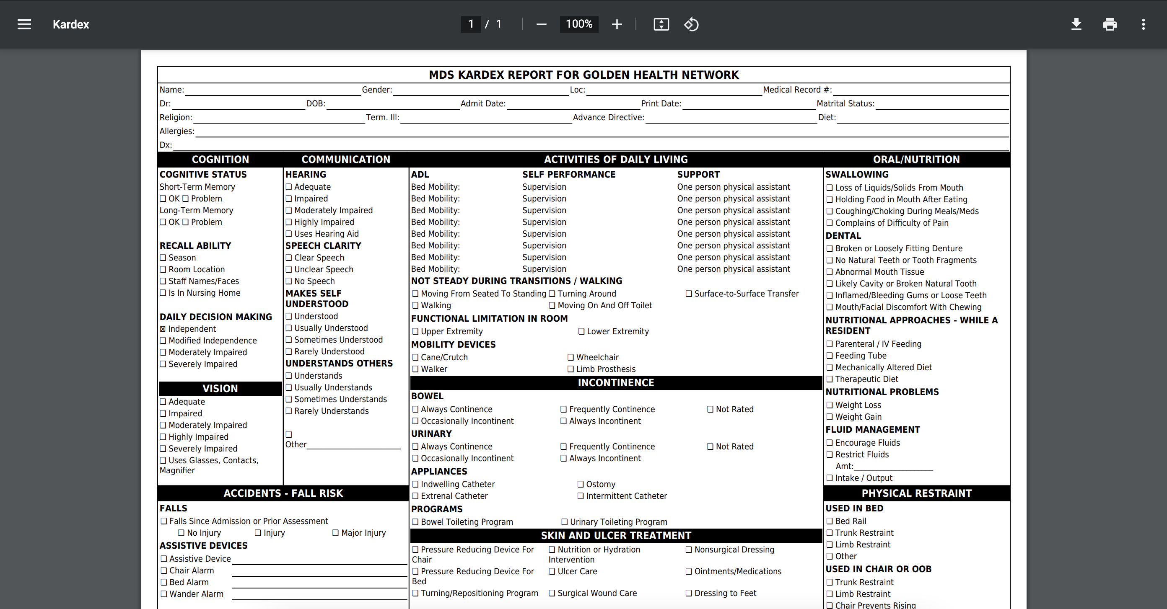Rotate the document counterclockwise
This screenshot has height=609, width=1167.
point(691,24)
